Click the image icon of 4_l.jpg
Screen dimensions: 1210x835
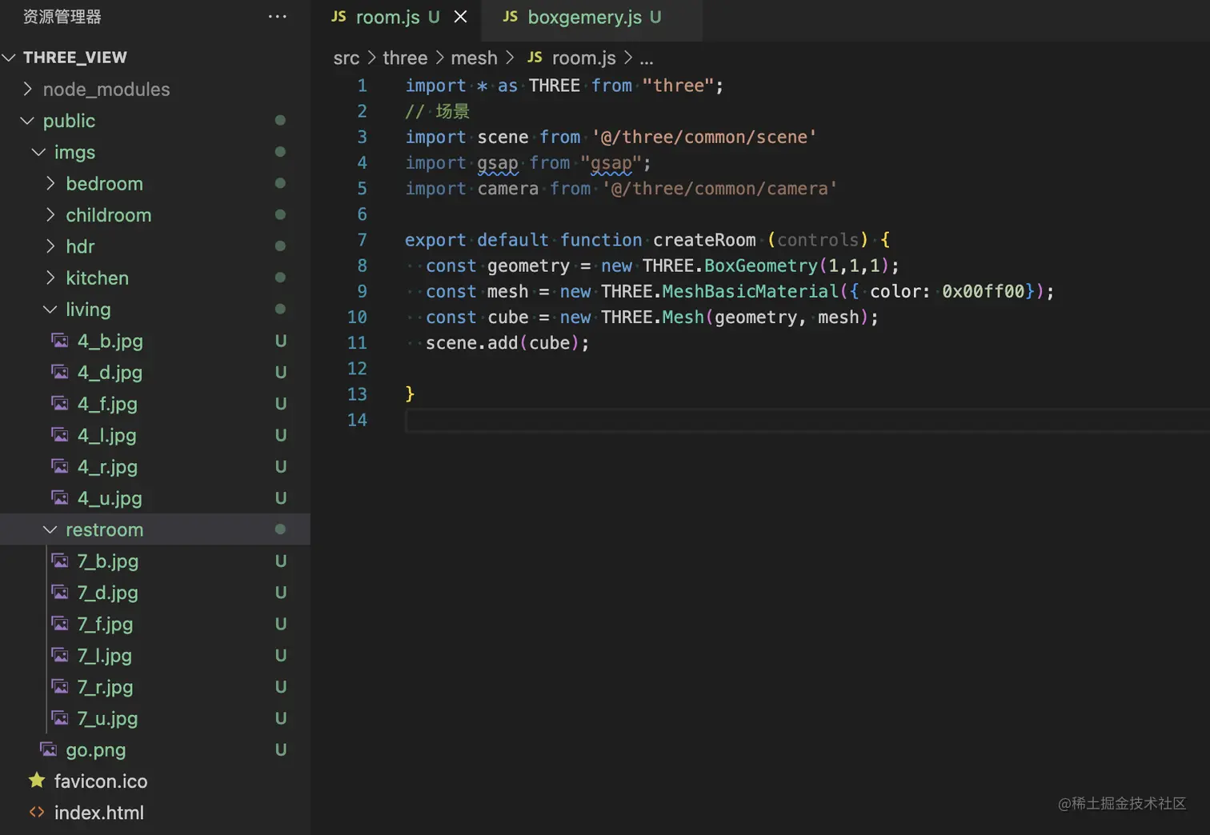point(60,435)
